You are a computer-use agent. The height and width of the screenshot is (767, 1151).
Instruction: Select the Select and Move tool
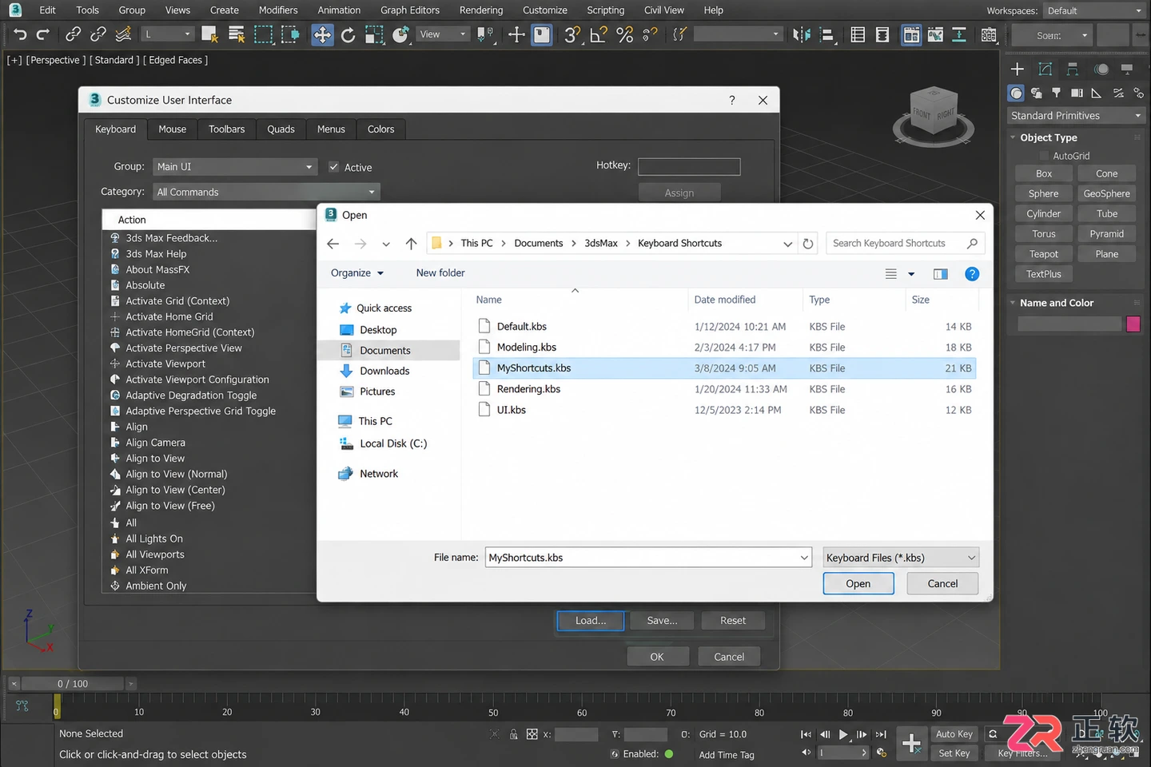pos(322,34)
